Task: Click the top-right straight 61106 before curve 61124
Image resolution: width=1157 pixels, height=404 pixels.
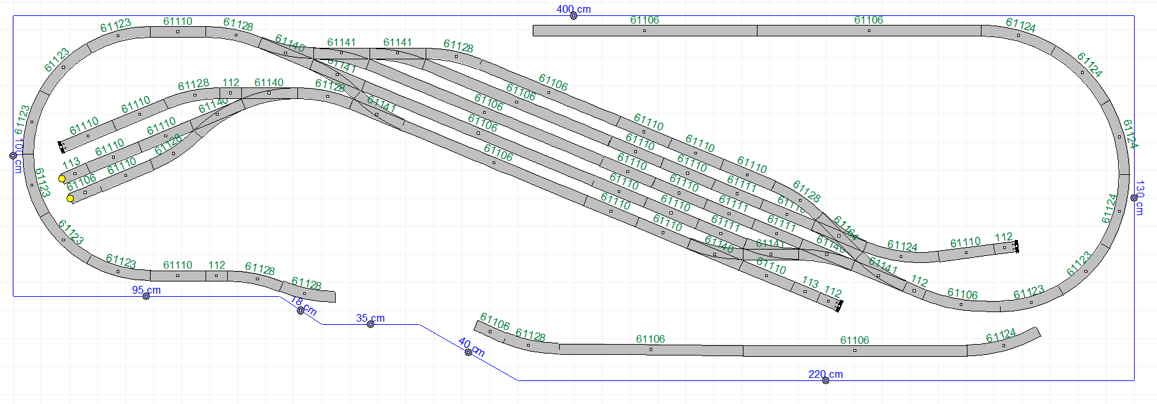Action: [869, 31]
